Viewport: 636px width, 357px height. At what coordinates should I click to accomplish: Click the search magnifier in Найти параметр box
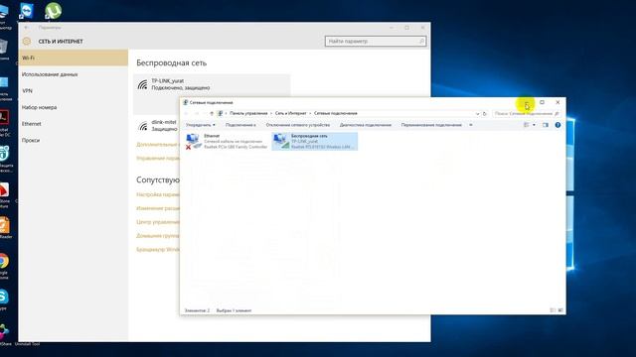[x=421, y=41]
